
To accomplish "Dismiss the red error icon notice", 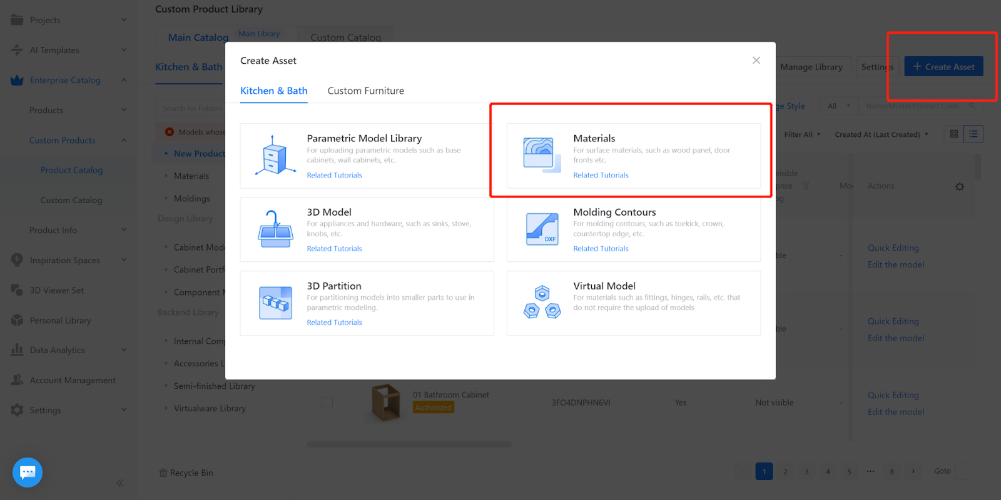I will pyautogui.click(x=170, y=132).
